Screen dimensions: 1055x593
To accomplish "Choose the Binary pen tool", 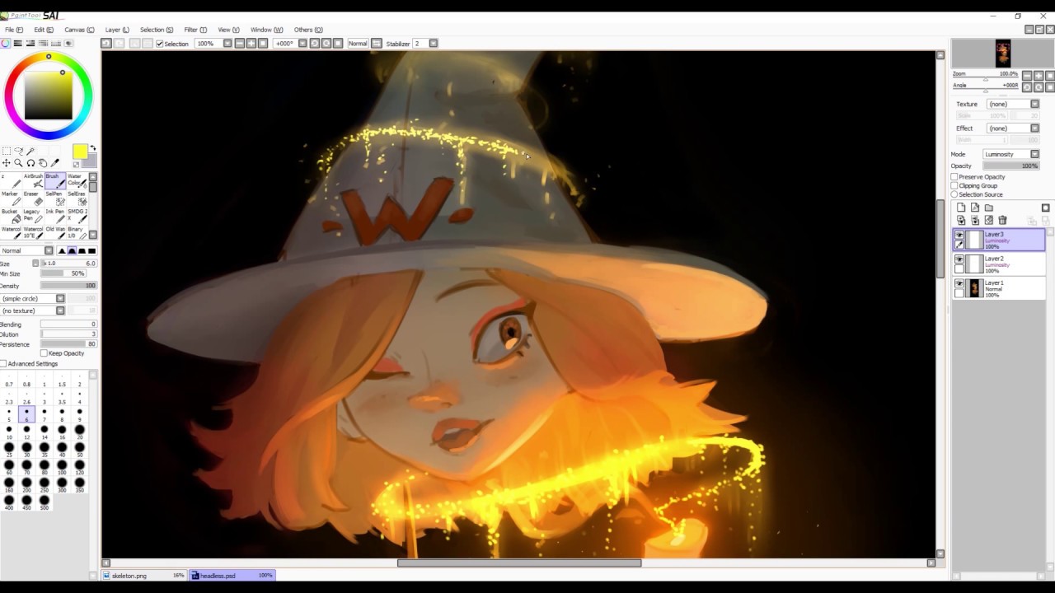I will [x=77, y=235].
